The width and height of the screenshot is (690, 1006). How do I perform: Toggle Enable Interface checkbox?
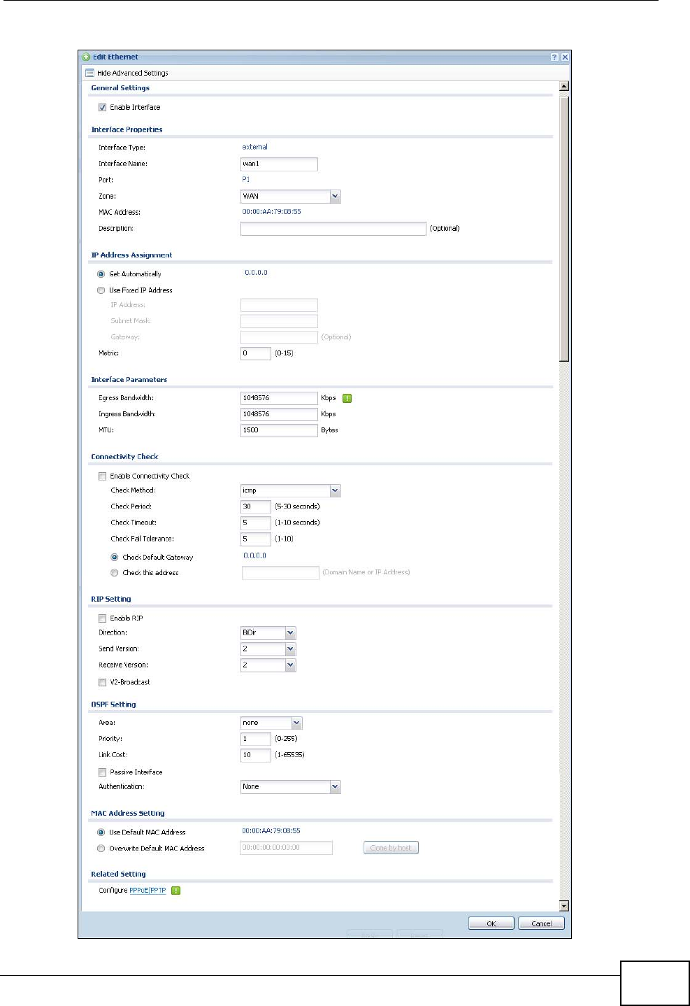coord(103,108)
